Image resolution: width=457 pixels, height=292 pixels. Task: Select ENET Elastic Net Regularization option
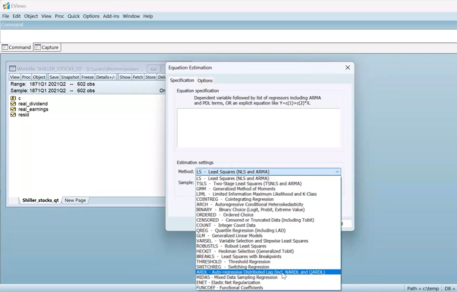tap(228, 283)
